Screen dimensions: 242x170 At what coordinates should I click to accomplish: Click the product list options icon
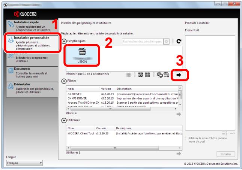(224, 133)
